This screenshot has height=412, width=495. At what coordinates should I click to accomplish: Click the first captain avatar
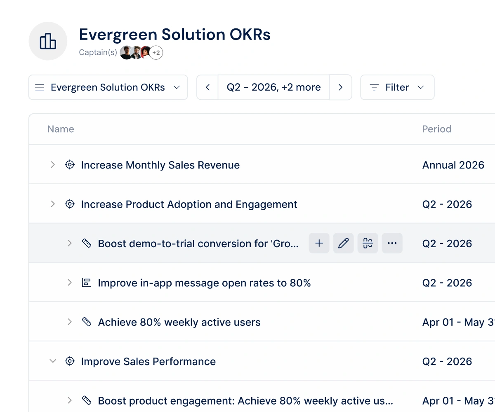[127, 53]
